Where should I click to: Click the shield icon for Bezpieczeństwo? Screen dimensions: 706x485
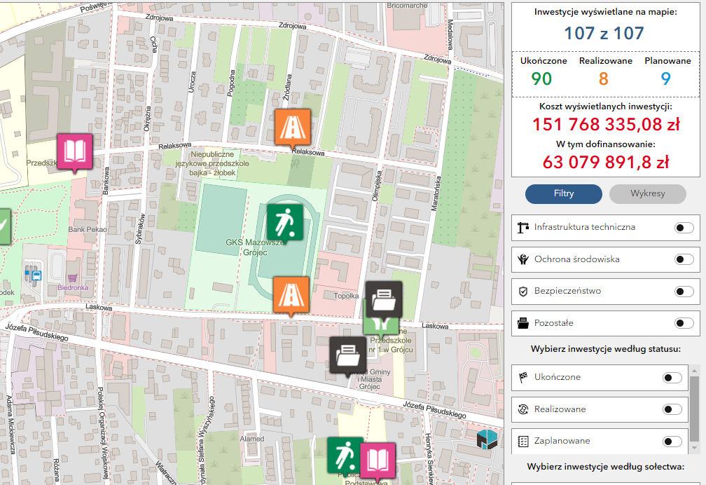[522, 291]
